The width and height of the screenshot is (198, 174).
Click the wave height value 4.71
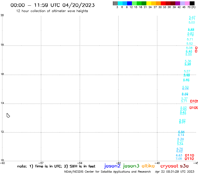click(192, 19)
